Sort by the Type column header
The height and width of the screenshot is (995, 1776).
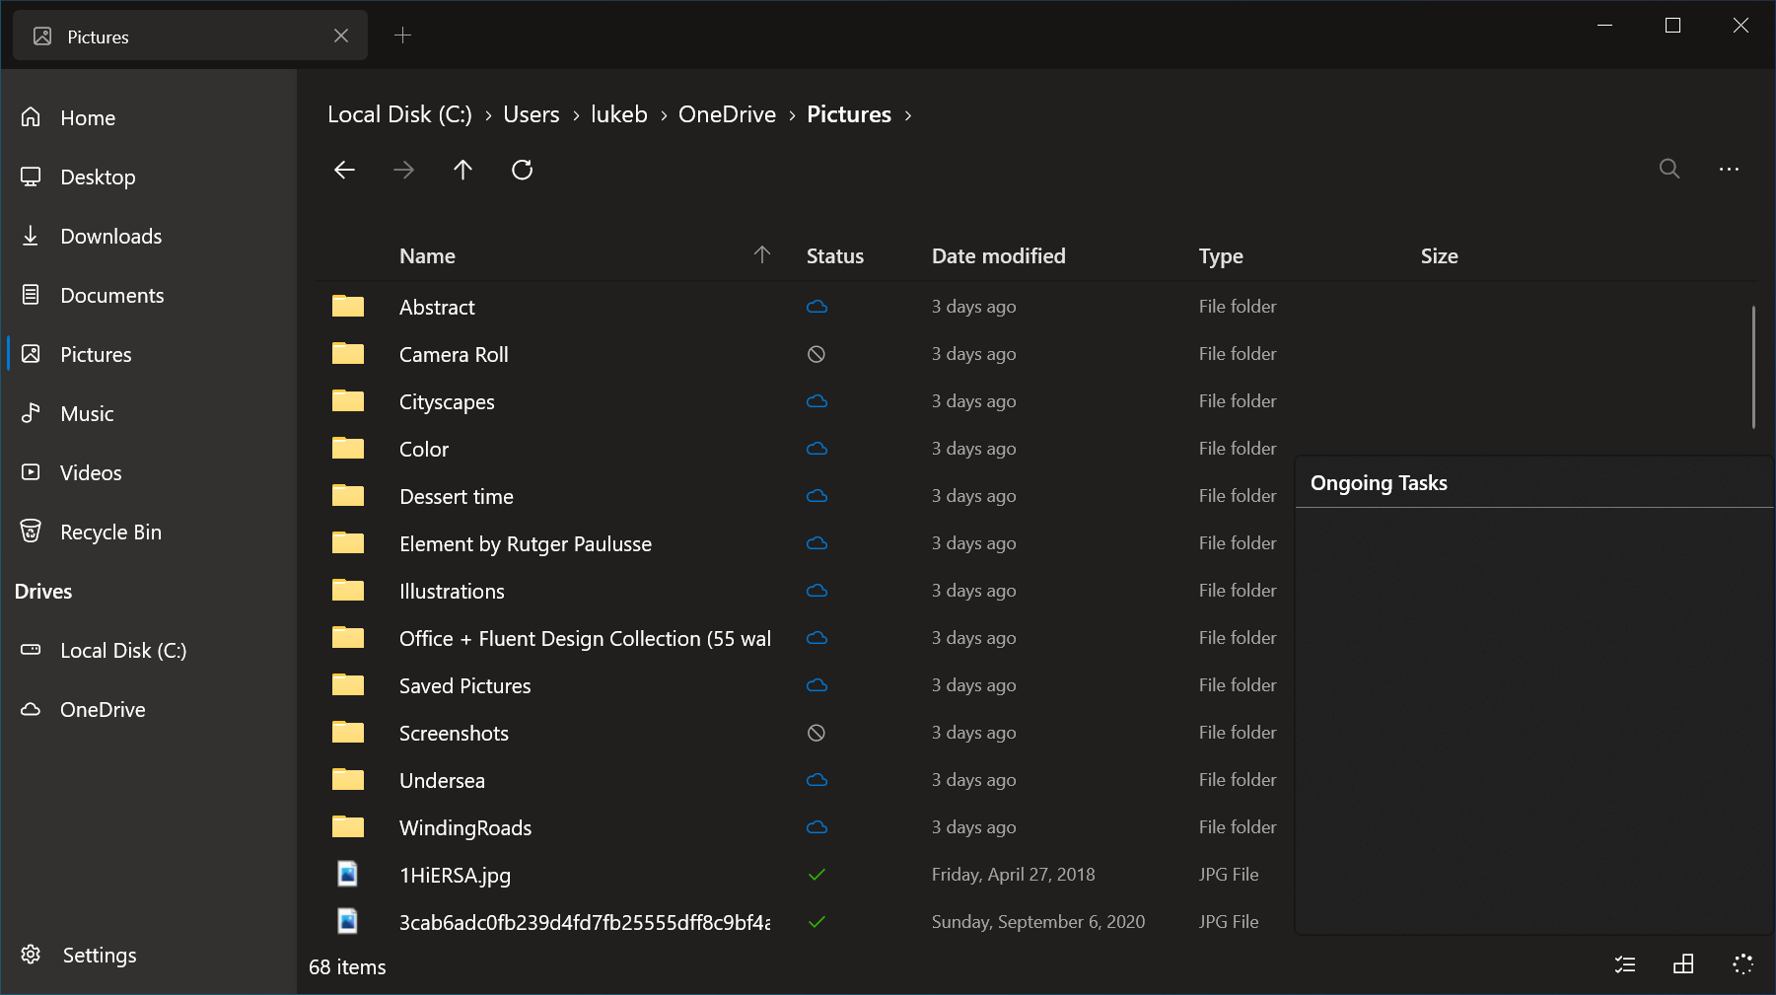tap(1221, 256)
